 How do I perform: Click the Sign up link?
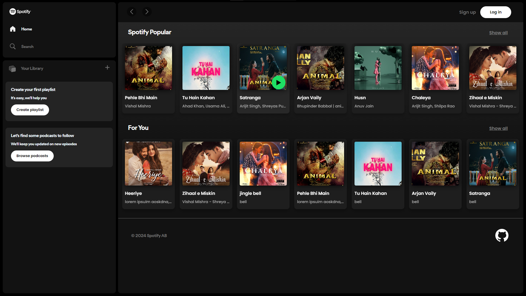click(467, 12)
